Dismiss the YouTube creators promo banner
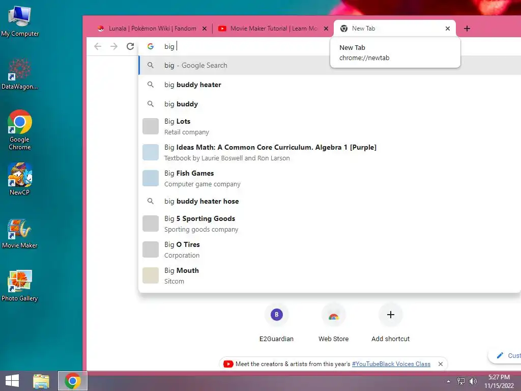521x391 pixels. coord(441,364)
